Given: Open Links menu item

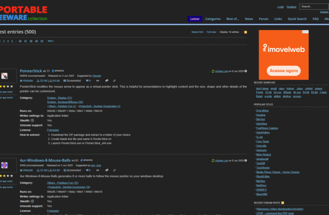Looking at the screenshot, I should coord(278,19).
